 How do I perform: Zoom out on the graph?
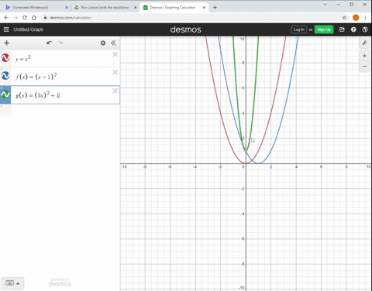coord(364,67)
